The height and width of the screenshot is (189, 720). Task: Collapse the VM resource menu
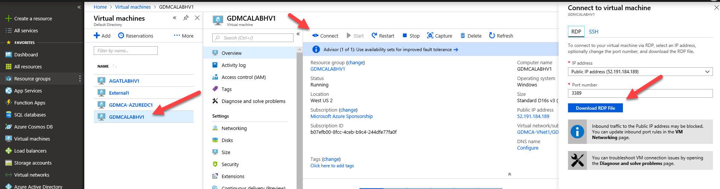(x=298, y=34)
